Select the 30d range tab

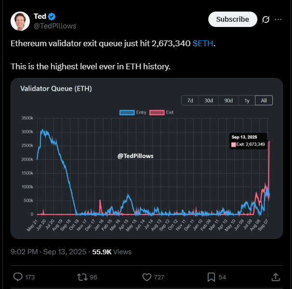209,101
